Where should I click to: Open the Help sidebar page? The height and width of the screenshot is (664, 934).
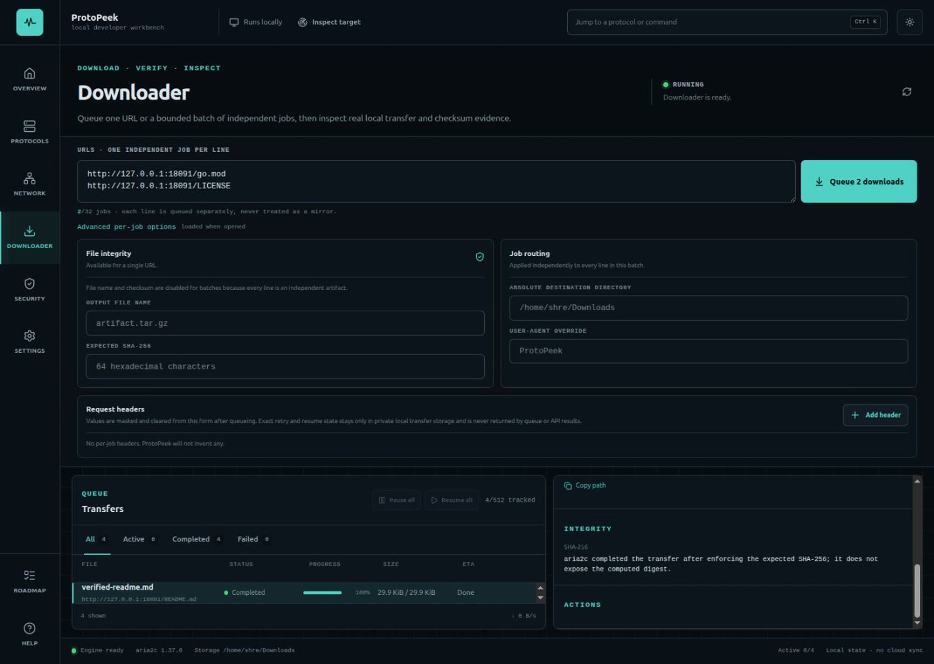pyautogui.click(x=30, y=634)
